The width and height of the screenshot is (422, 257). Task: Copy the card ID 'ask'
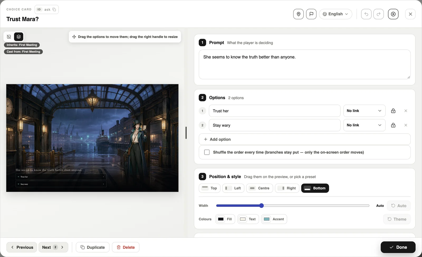click(x=54, y=9)
